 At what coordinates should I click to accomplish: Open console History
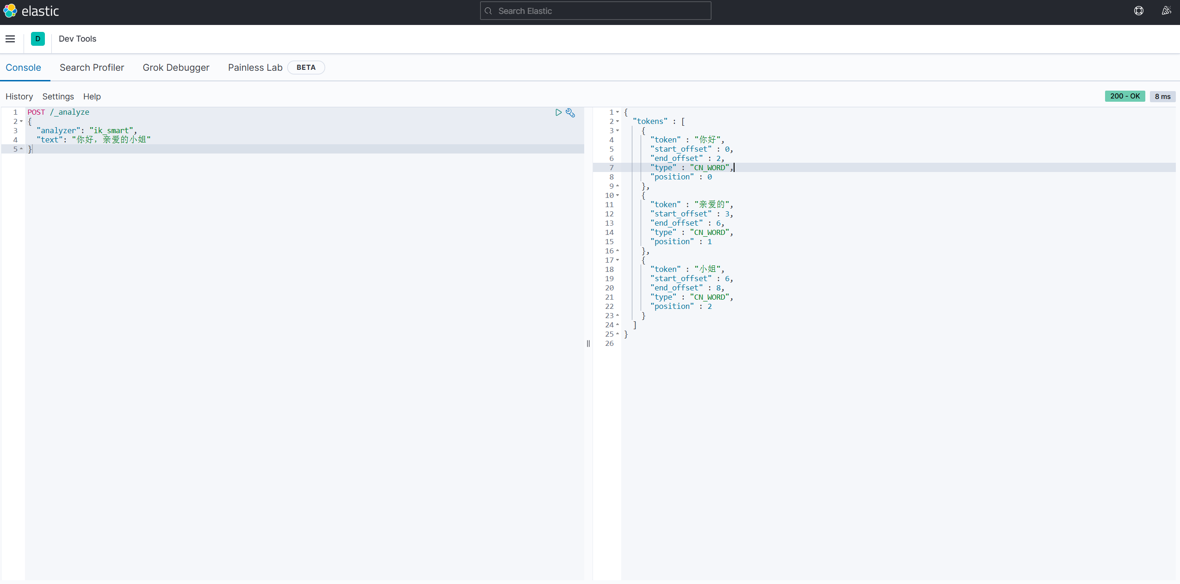point(19,97)
